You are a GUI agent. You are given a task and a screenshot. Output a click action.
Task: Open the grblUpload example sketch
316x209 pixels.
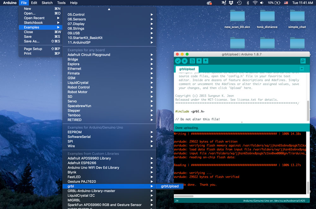(x=170, y=186)
